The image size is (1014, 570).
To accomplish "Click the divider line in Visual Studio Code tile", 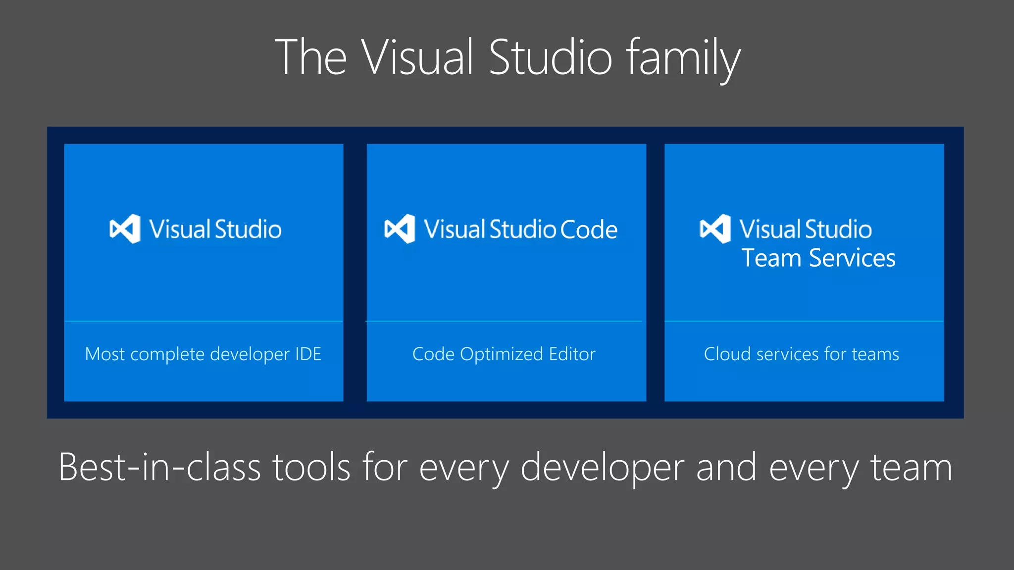I will pyautogui.click(x=504, y=321).
